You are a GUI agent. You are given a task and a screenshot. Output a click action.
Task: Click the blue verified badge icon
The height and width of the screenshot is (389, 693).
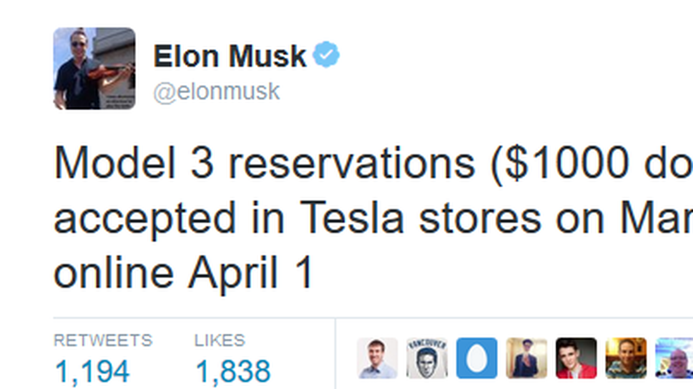326,55
